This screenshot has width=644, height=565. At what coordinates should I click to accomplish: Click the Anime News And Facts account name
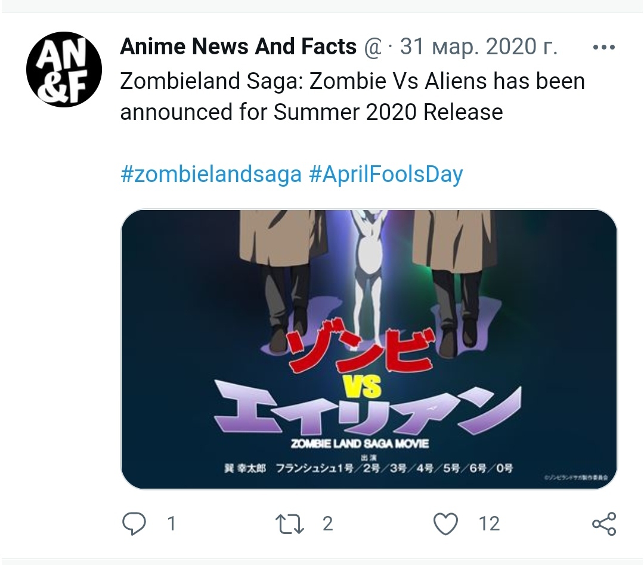(238, 47)
